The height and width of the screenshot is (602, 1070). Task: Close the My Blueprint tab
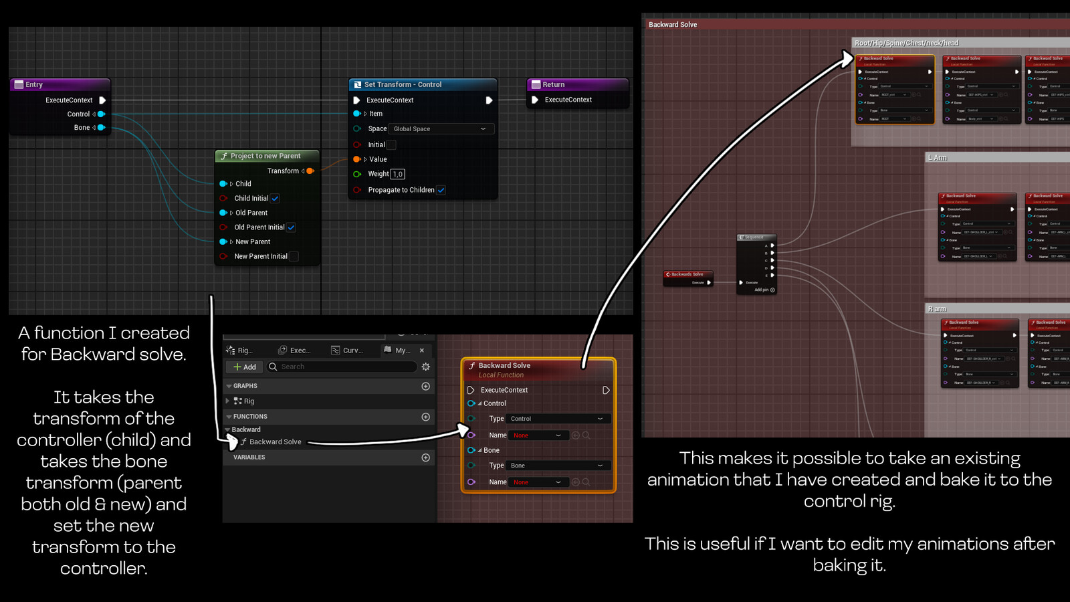[422, 350]
